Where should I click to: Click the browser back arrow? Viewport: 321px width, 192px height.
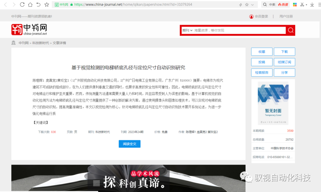pos(5,4)
